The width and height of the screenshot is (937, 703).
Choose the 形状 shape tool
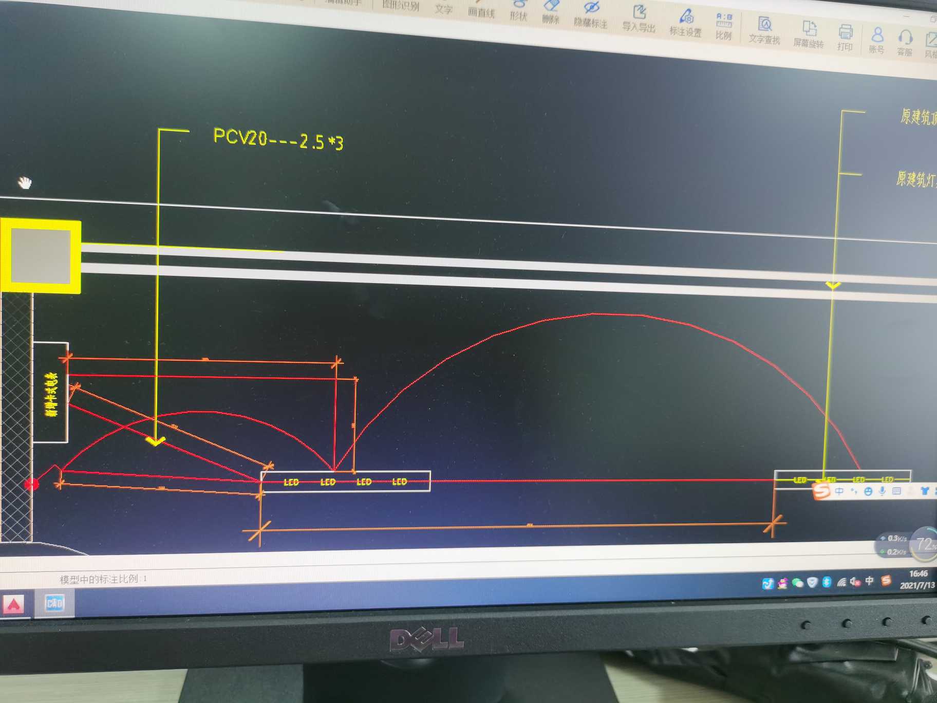[x=518, y=11]
